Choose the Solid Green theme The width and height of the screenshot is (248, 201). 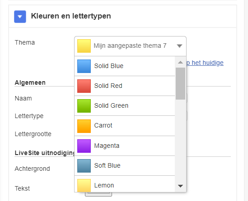coord(125,106)
